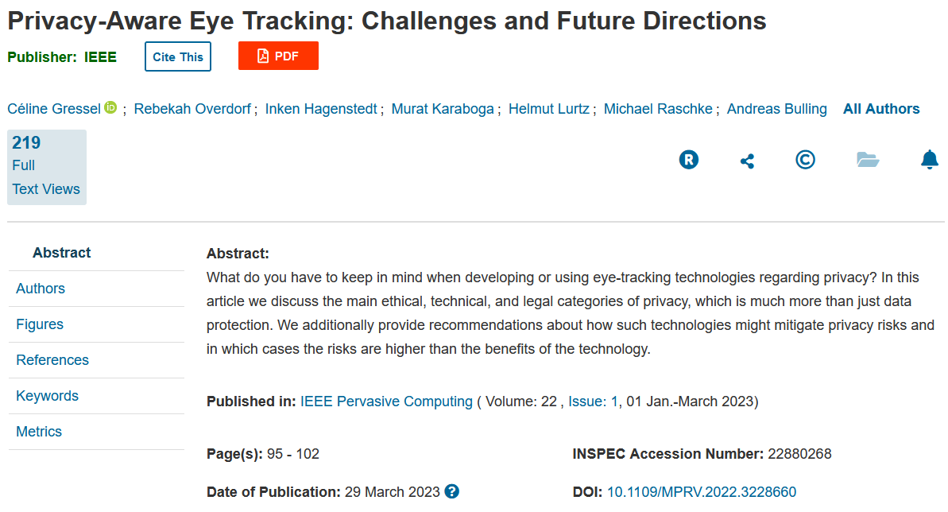The image size is (948, 512).
Task: Select the Keywords tab
Action: pyautogui.click(x=47, y=396)
